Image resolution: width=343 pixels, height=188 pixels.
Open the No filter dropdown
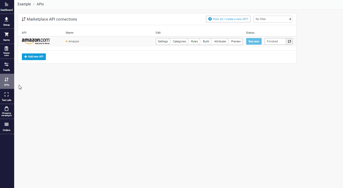273,19
